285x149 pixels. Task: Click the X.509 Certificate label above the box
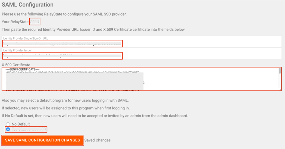(x=16, y=65)
